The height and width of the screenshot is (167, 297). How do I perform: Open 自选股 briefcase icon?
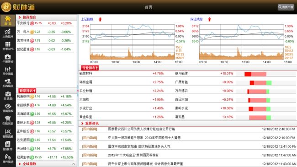[x=8, y=96]
